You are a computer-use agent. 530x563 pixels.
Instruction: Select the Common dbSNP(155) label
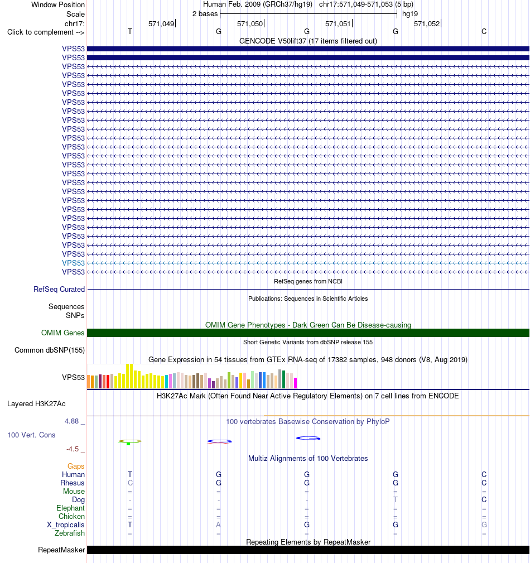tap(50, 350)
